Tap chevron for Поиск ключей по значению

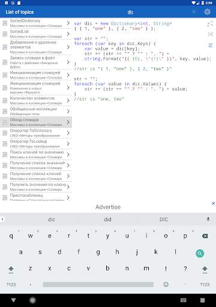68,155
